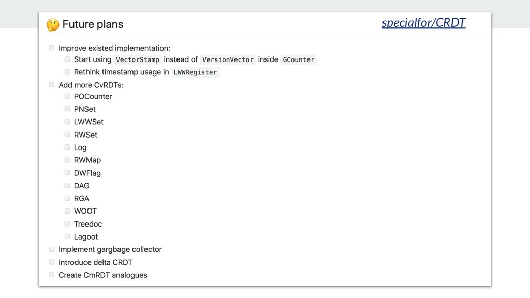This screenshot has height=298, width=530.
Task: Open the specialfor/CRDT link
Action: tap(423, 23)
